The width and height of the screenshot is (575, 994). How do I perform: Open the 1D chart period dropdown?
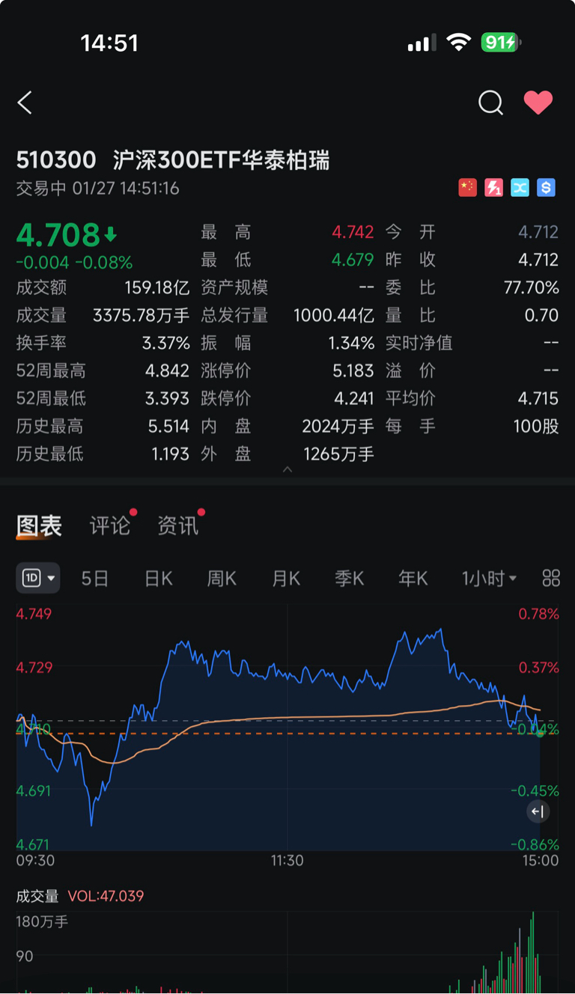38,578
